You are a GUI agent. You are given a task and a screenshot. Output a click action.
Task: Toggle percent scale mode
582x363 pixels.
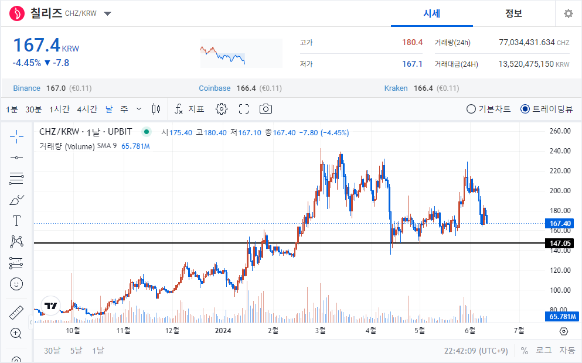pos(525,350)
